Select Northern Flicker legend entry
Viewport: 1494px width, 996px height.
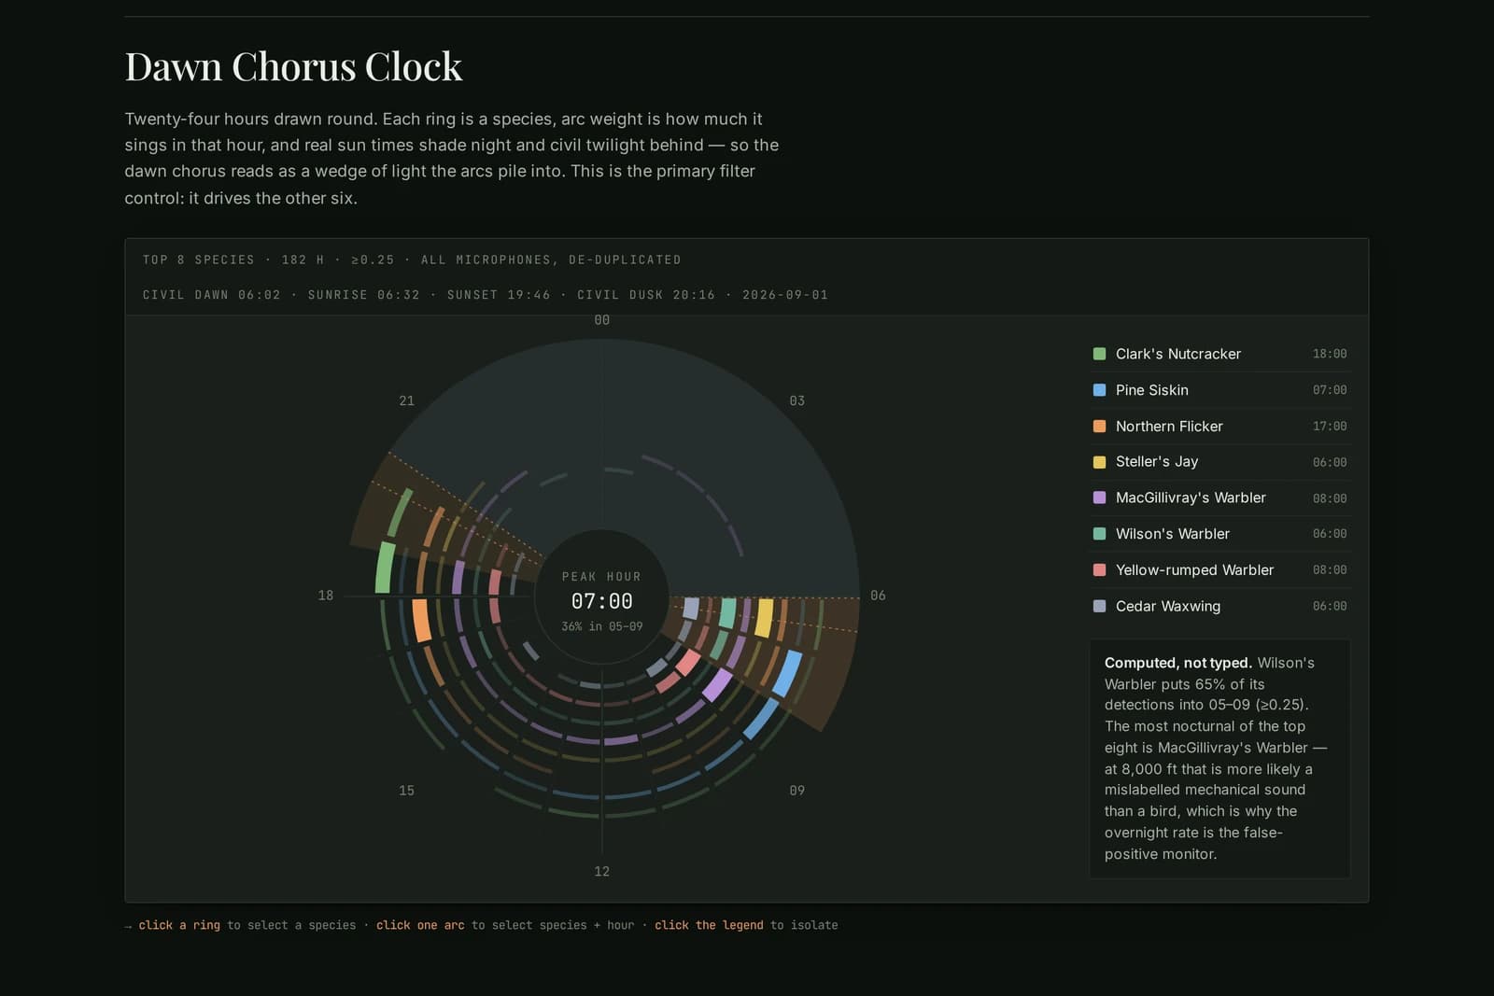1219,426
